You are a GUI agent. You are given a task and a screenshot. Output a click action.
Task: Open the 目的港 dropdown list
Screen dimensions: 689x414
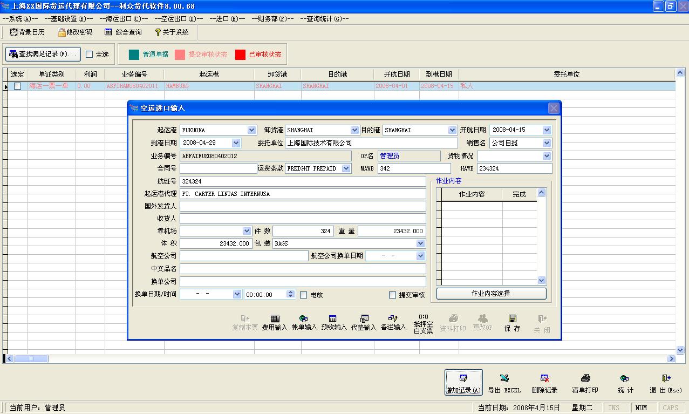pyautogui.click(x=452, y=130)
